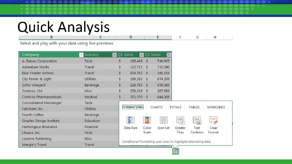Select cell City Power & Light

[51, 79]
